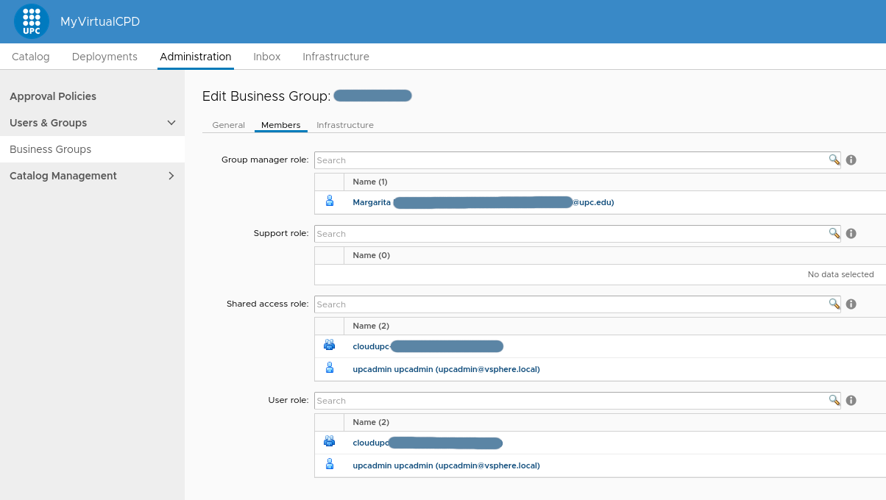886x500 pixels.
Task: Click info icon next to Support role
Action: [x=851, y=233]
